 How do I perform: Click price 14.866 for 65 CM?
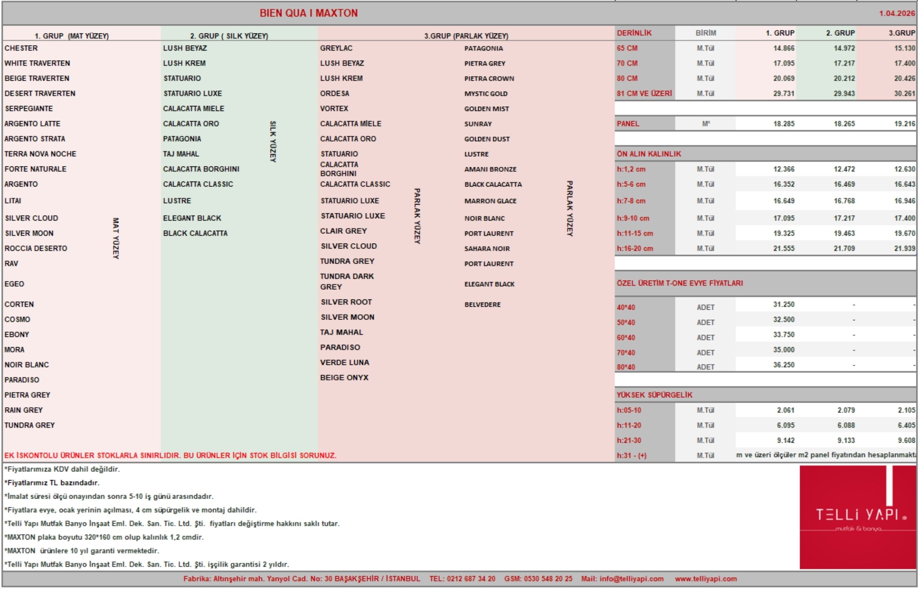click(784, 48)
